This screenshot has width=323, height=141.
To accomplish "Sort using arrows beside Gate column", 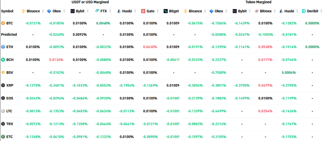I will [x=157, y=11].
